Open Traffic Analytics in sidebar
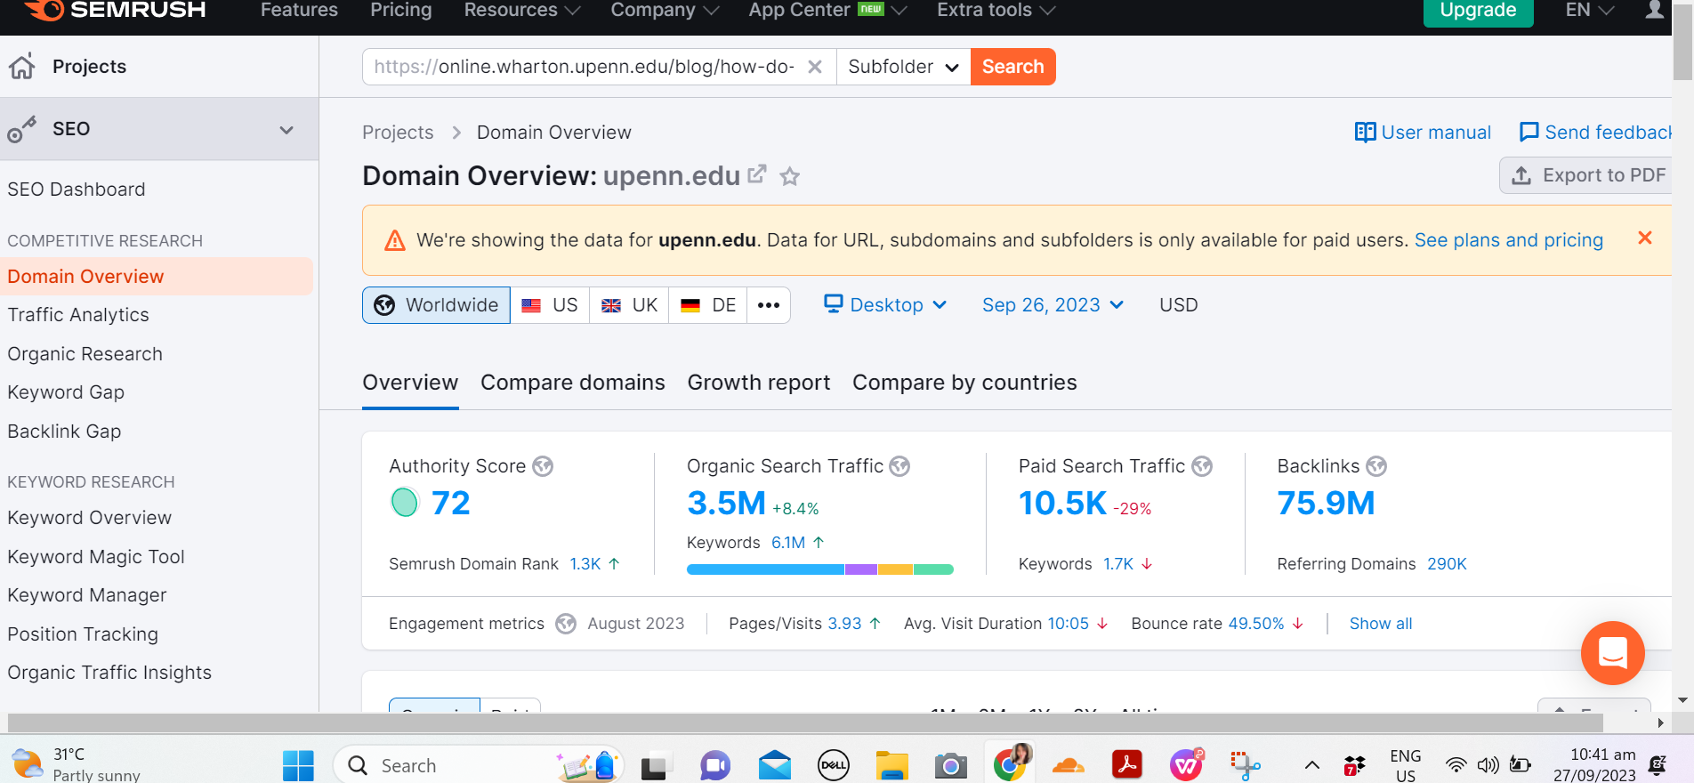Image resolution: width=1694 pixels, height=783 pixels. tap(78, 315)
